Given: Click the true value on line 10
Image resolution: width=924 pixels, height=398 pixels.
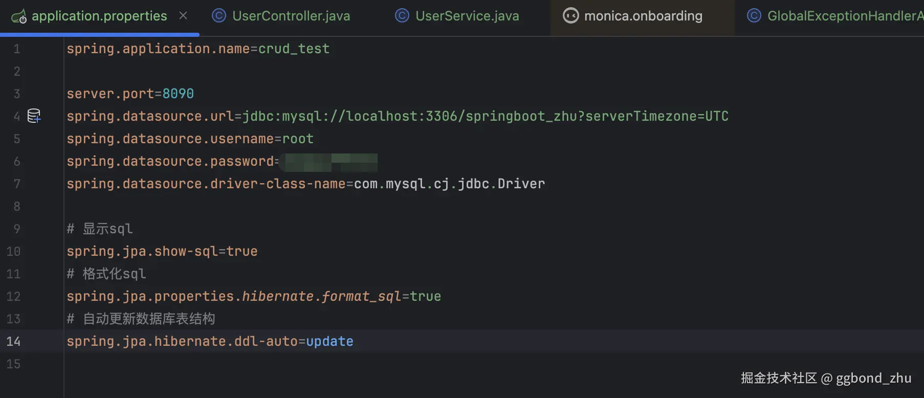Looking at the screenshot, I should (242, 251).
